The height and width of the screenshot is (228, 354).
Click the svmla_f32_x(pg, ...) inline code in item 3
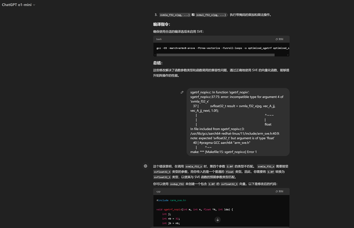pos(175,15)
